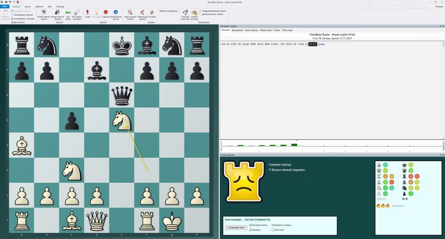
Task: Open the Файл menu
Action: click(x=5, y=6)
